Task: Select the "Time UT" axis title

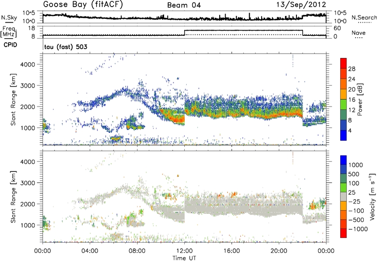Action: coord(184,258)
